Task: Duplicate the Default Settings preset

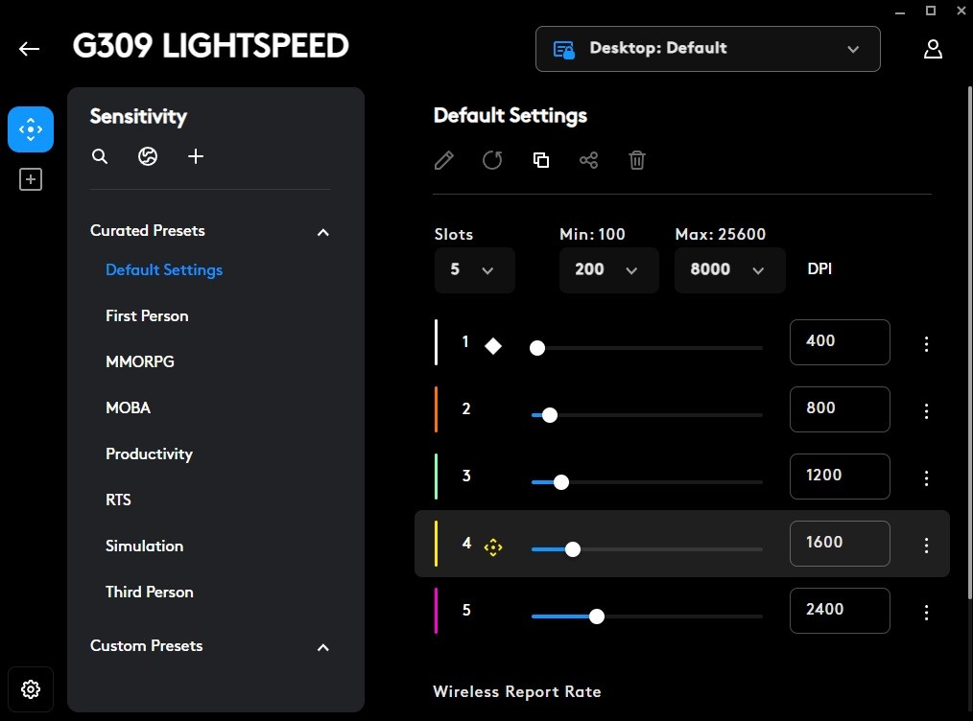Action: coord(540,160)
